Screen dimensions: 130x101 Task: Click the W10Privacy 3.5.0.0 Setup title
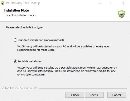23,3
